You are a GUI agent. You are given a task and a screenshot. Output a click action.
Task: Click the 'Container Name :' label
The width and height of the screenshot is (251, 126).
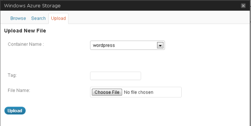click(x=26, y=44)
